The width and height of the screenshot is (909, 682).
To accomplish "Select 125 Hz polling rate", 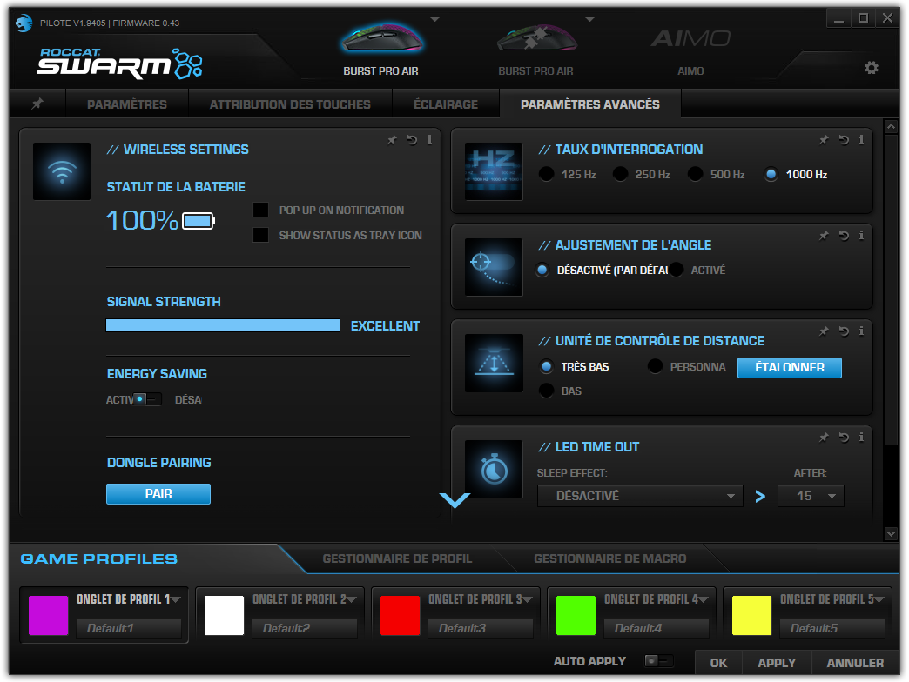I will 546,174.
